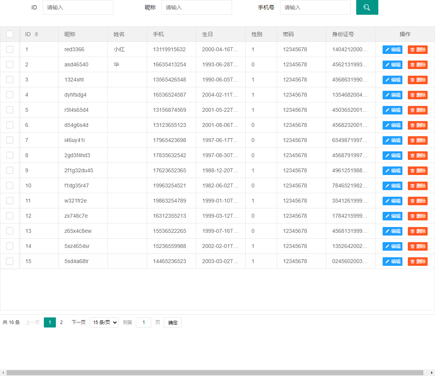Sort table by ID column arrows
This screenshot has height=376, width=435.
(36, 34)
